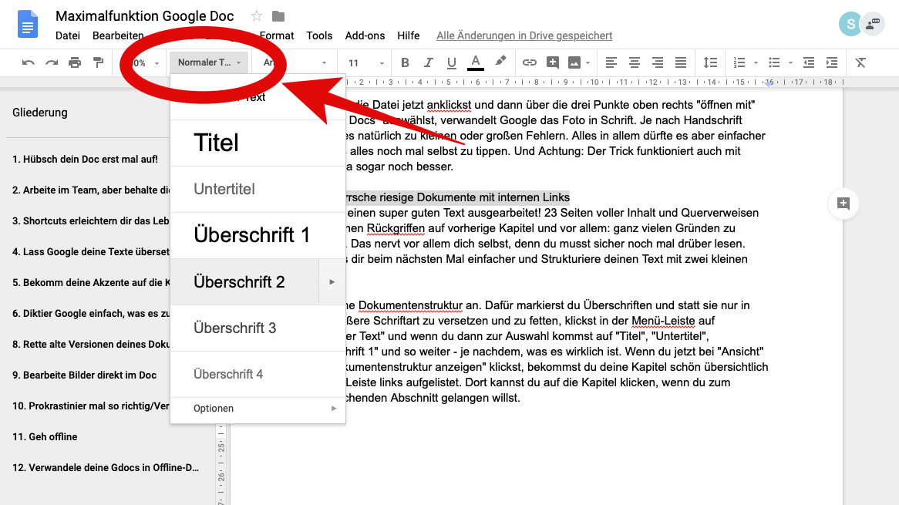Open the highlight color marker
The width and height of the screenshot is (899, 505).
[x=500, y=62]
